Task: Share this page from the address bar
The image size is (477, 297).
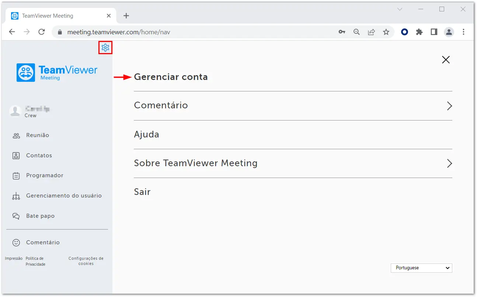Action: tap(371, 32)
